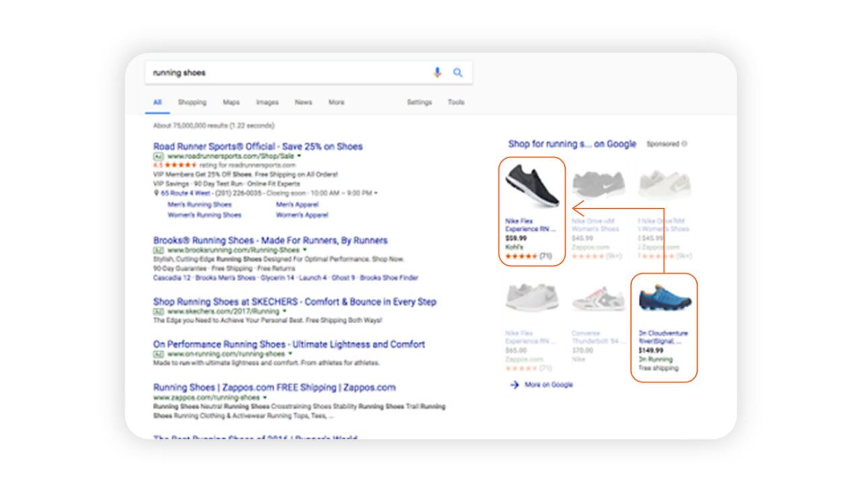
Task: Click the blue On Cloudventure shoe image
Action: (665, 297)
